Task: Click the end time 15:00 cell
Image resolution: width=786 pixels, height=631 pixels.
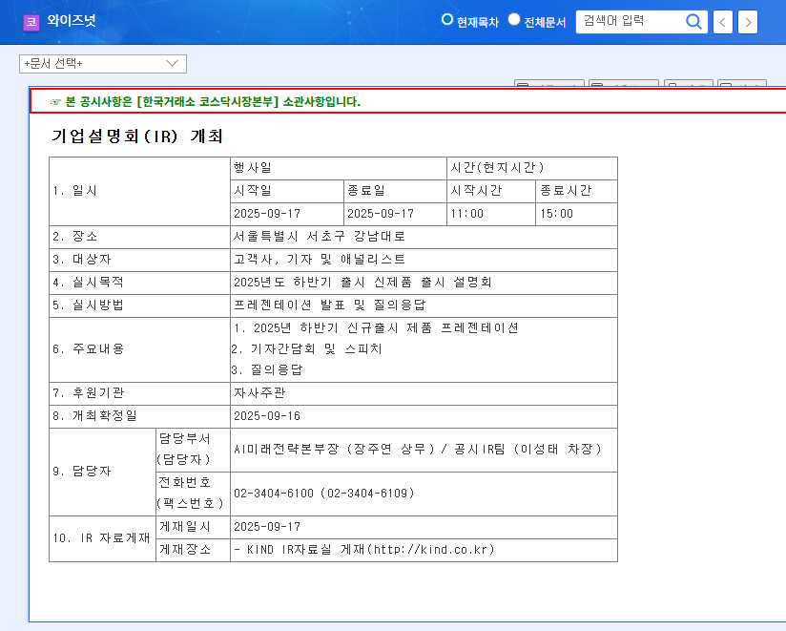Action: (x=576, y=214)
